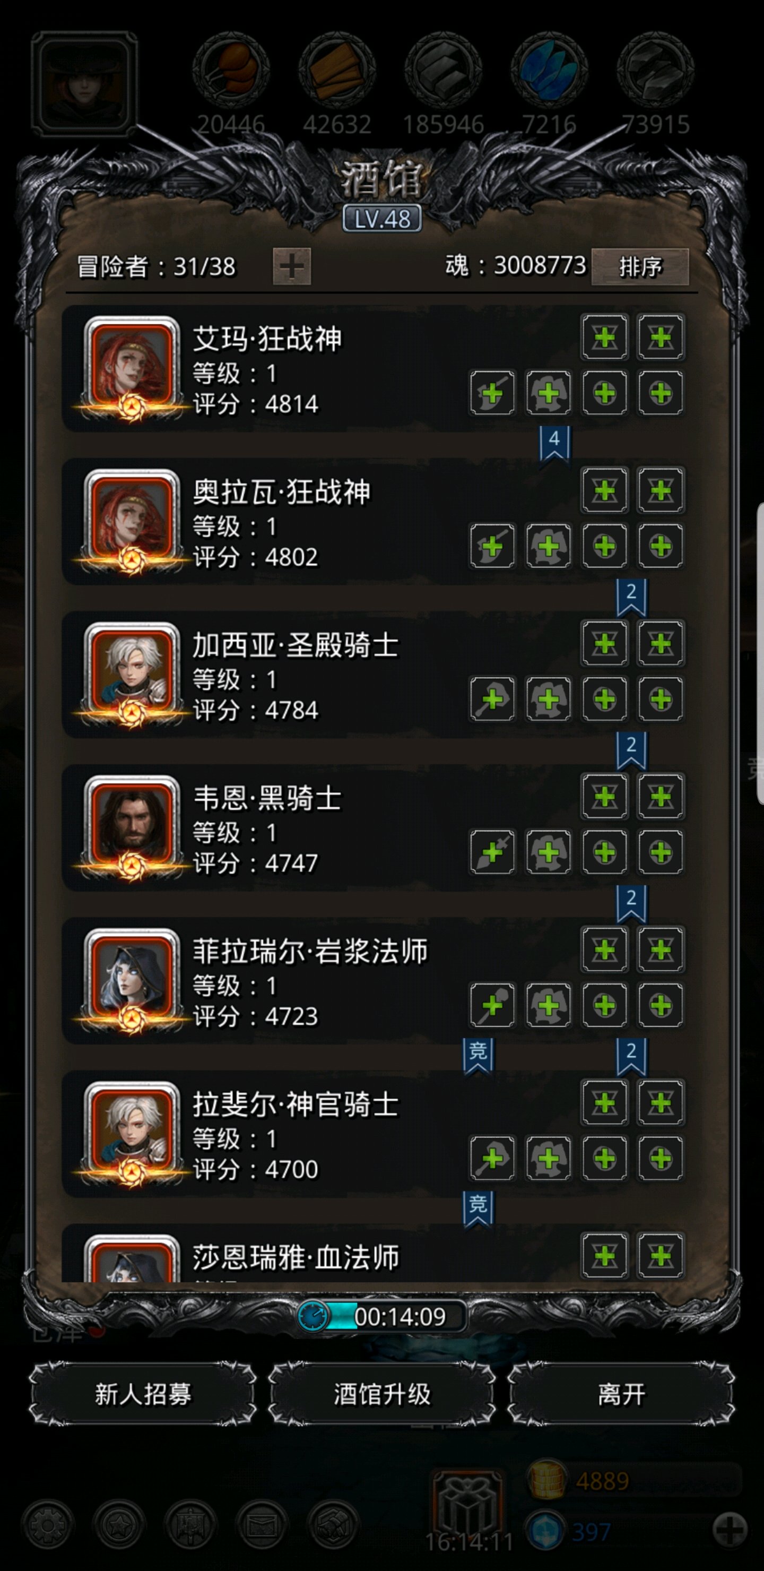The image size is (764, 1571).
Task: Tap the adventurer slot plus icon
Action: tap(291, 266)
